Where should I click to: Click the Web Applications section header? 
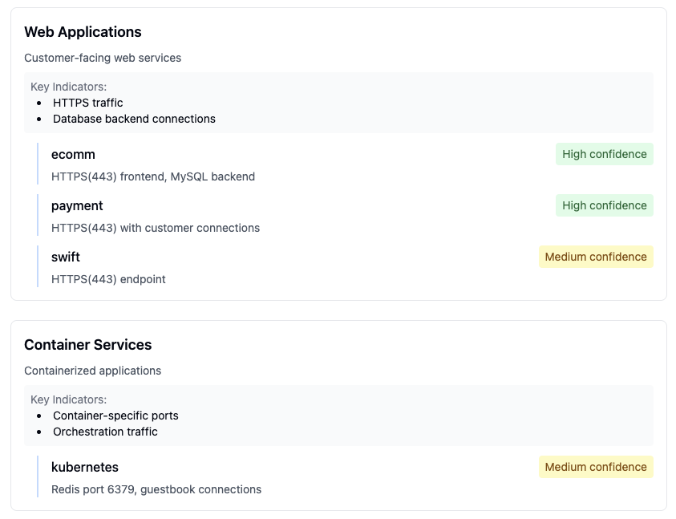click(x=83, y=32)
